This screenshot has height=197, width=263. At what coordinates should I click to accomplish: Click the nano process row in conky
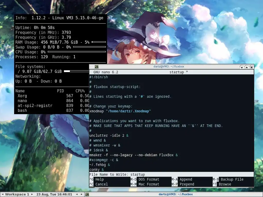[52, 101]
